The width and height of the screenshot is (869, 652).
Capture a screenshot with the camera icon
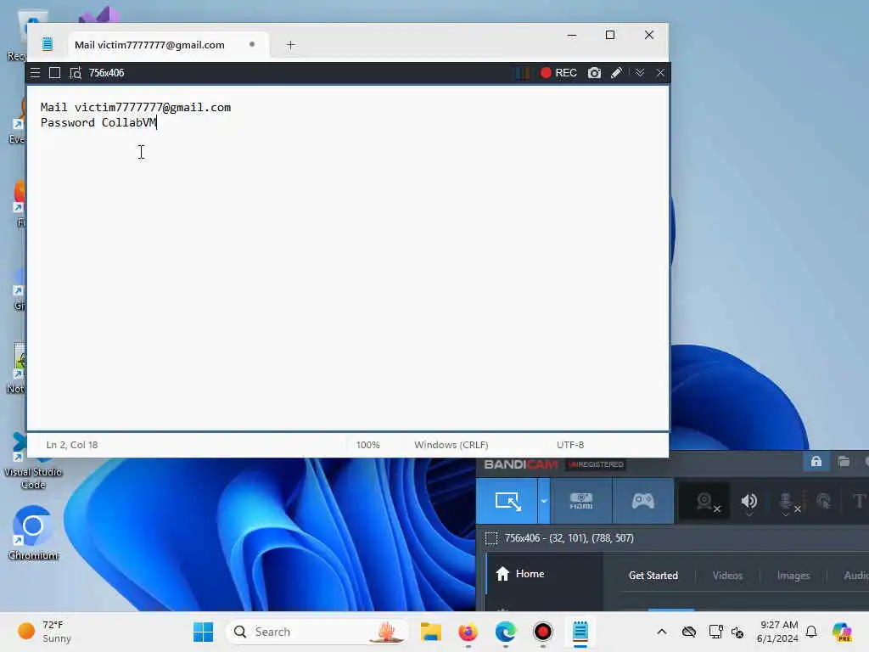pyautogui.click(x=594, y=73)
